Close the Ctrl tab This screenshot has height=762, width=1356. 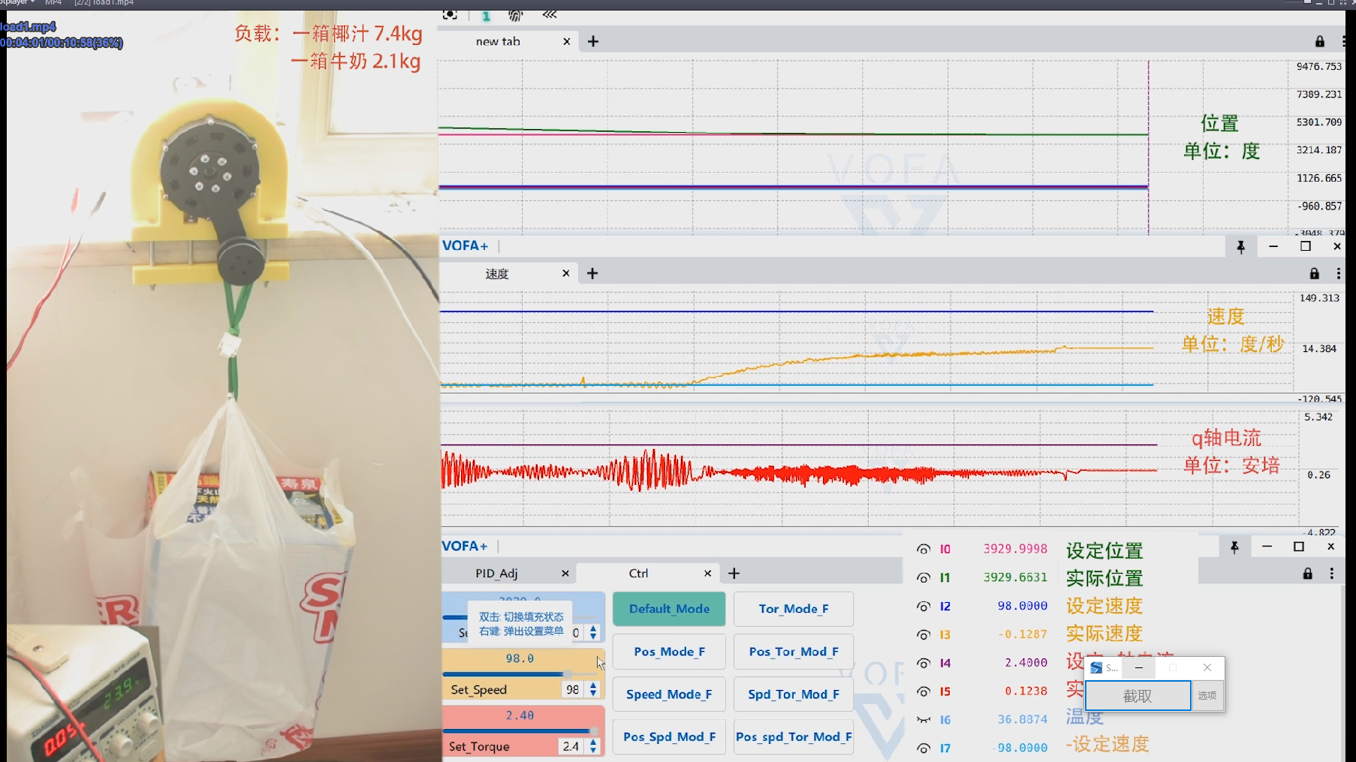(707, 574)
